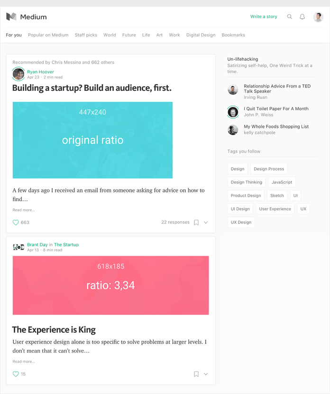Open the user profile avatar
This screenshot has width=330, height=394.
[x=318, y=17]
